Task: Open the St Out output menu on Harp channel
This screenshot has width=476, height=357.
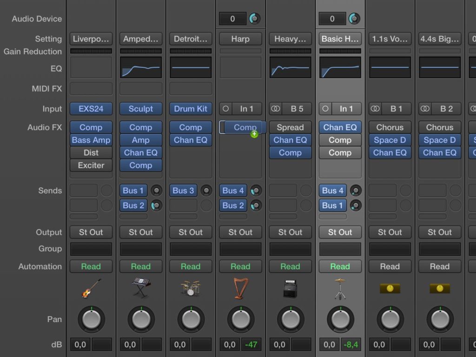Action: point(240,232)
